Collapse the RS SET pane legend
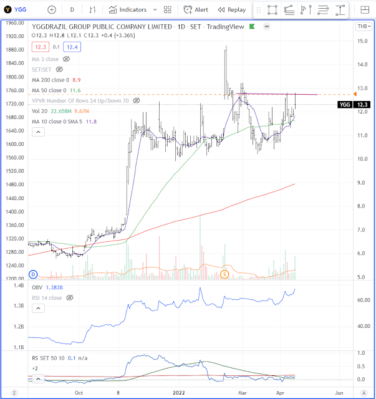The image size is (376, 399). coord(38,379)
